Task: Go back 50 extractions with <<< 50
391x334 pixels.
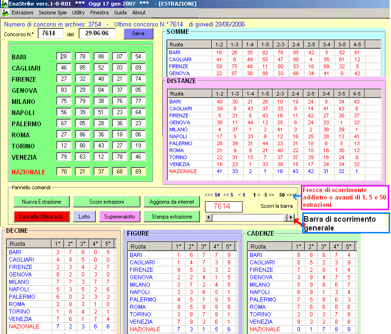Action: pyautogui.click(x=212, y=195)
